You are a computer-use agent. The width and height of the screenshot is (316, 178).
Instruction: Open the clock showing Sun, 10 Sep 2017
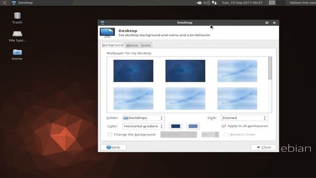[242, 2]
